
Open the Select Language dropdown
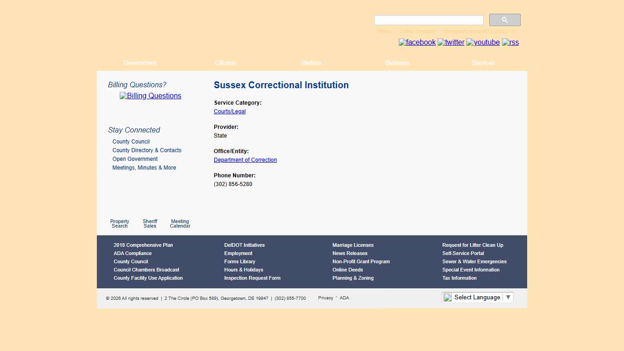coord(477,297)
